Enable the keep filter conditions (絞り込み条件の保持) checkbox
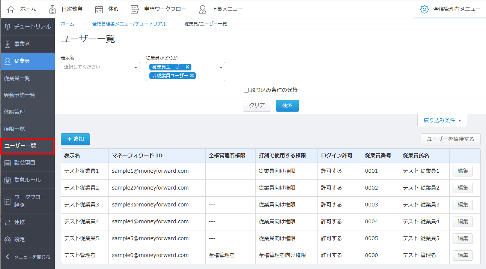This screenshot has width=486, height=269. (246, 90)
